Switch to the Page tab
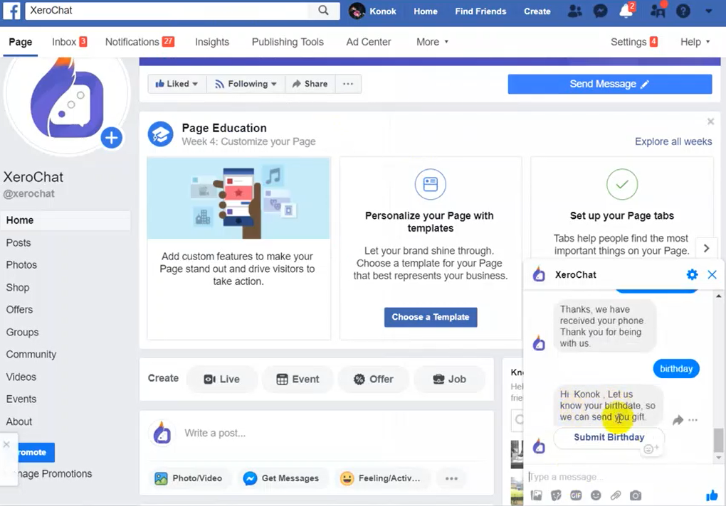 tap(21, 42)
